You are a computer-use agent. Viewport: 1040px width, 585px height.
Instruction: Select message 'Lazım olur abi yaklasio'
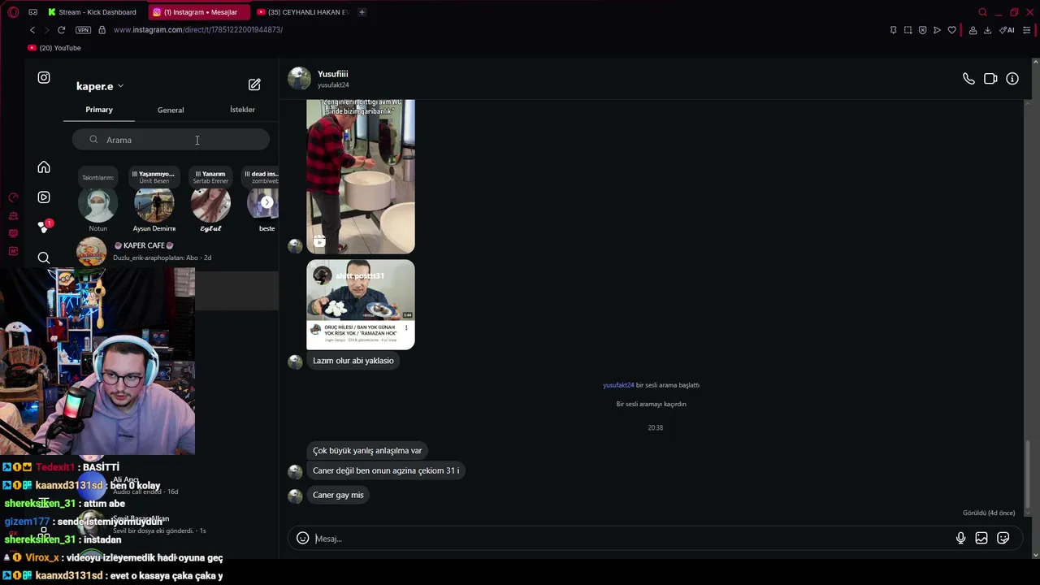[353, 361]
